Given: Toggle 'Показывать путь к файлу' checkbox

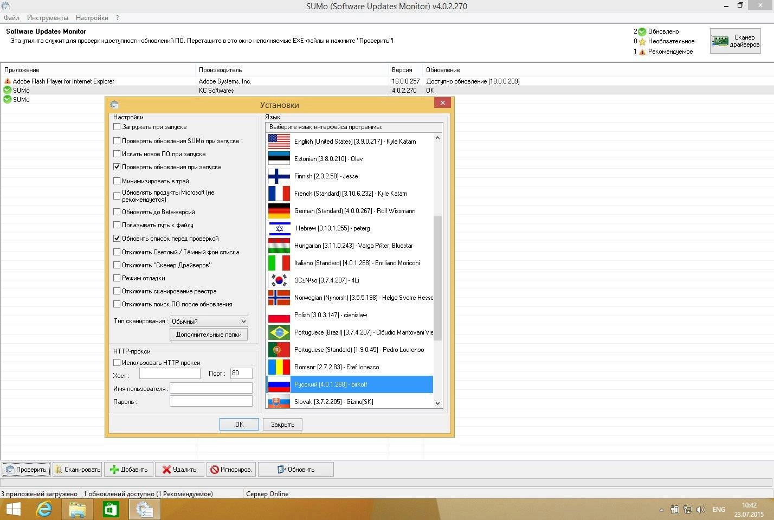Looking at the screenshot, I should 117,225.
